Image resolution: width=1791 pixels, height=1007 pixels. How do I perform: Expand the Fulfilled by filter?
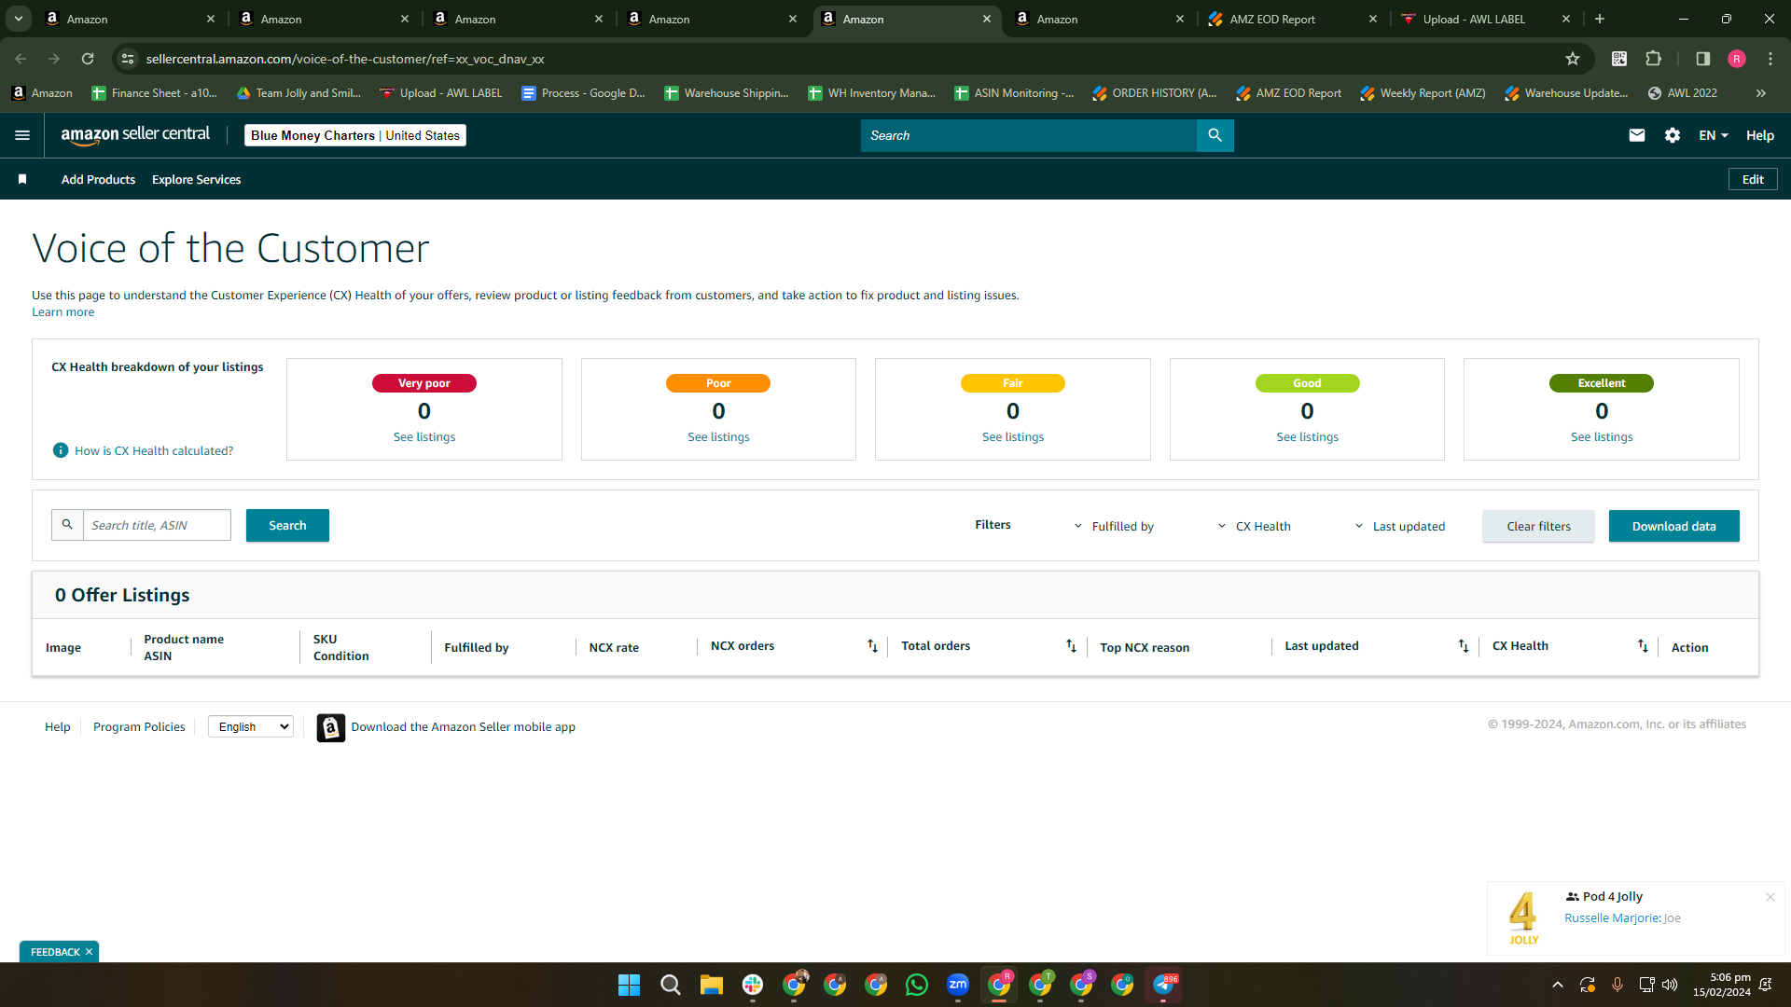(x=1114, y=526)
